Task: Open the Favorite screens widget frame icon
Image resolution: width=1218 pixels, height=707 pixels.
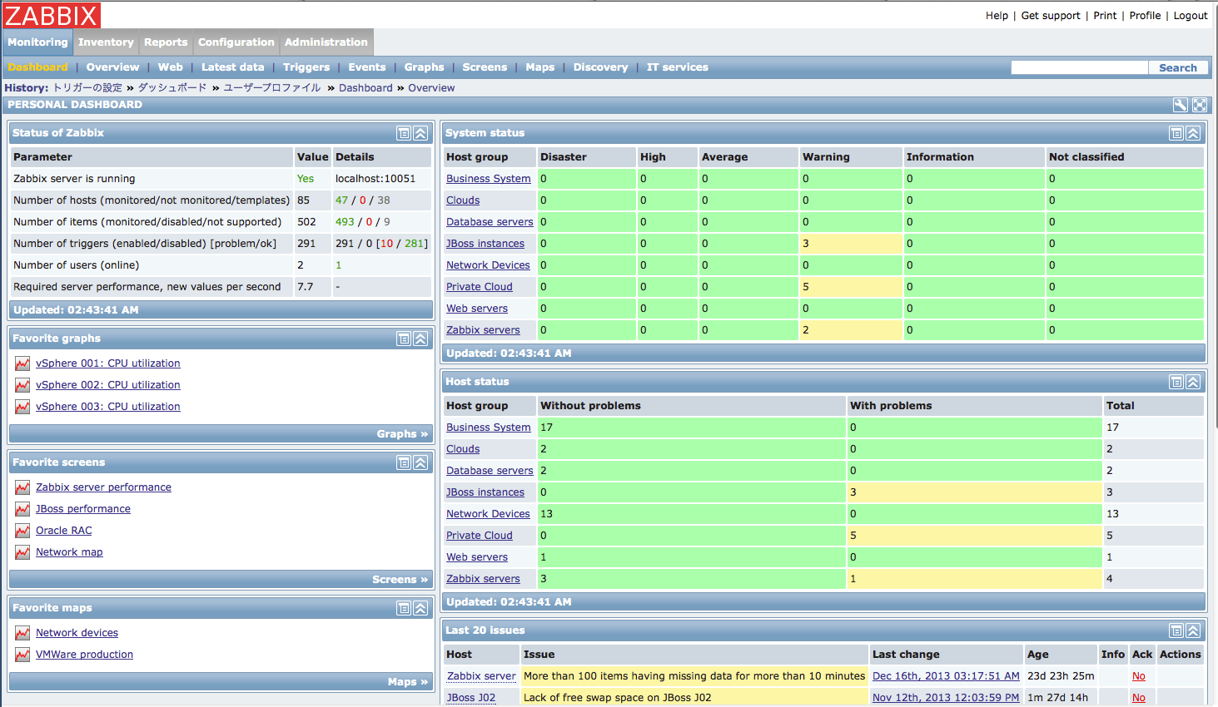Action: [x=403, y=462]
